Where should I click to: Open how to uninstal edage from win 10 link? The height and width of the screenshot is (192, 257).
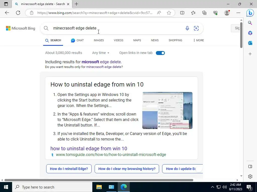pos(89,148)
